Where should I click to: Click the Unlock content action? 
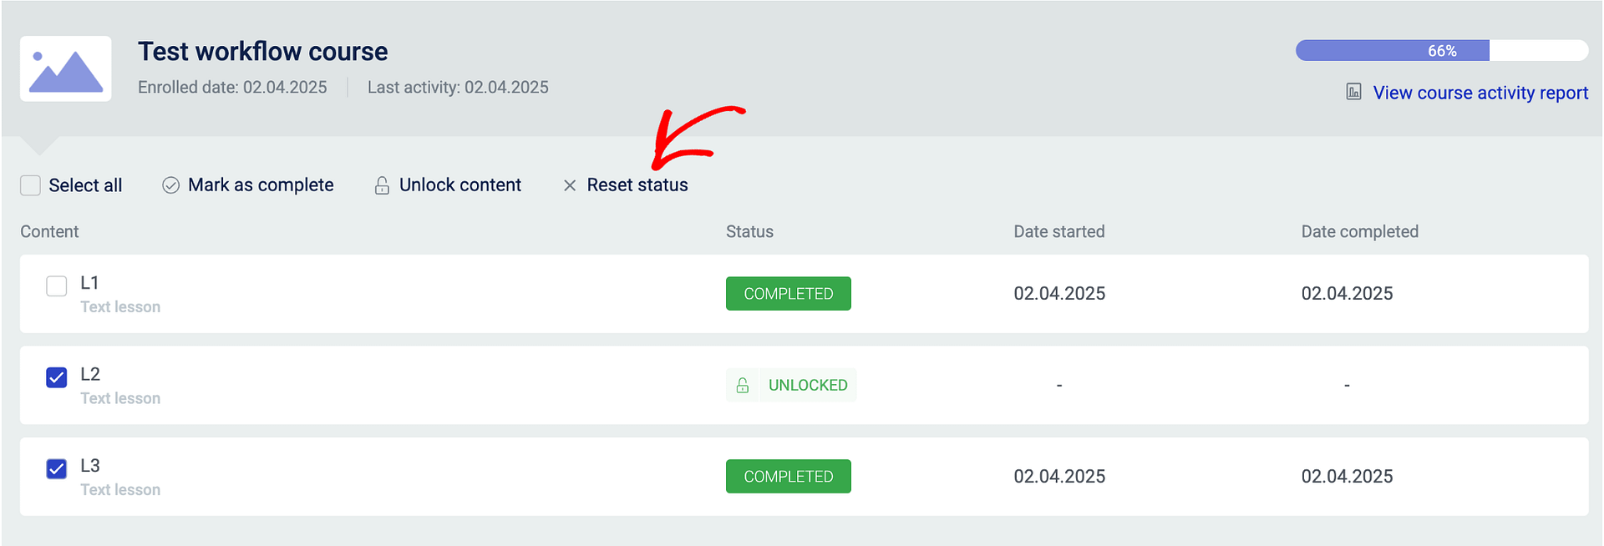459,185
